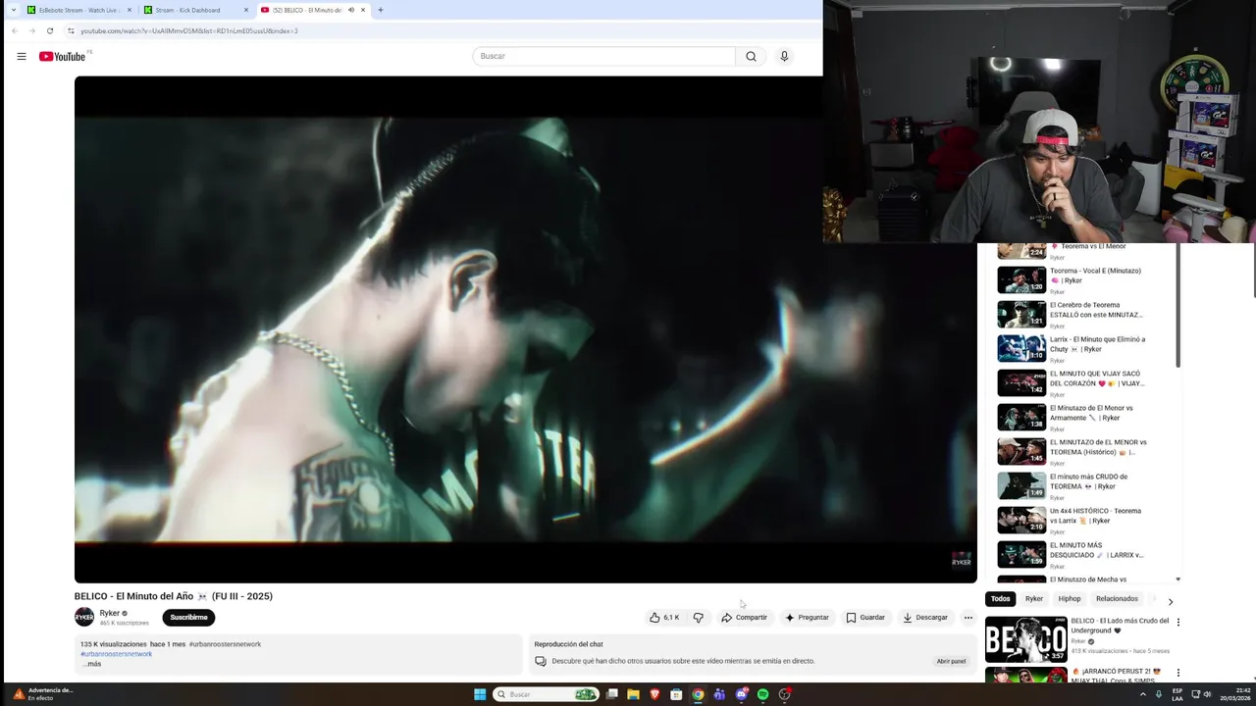This screenshot has height=706, width=1256.
Task: Click the search magnifier button
Action: 751,56
